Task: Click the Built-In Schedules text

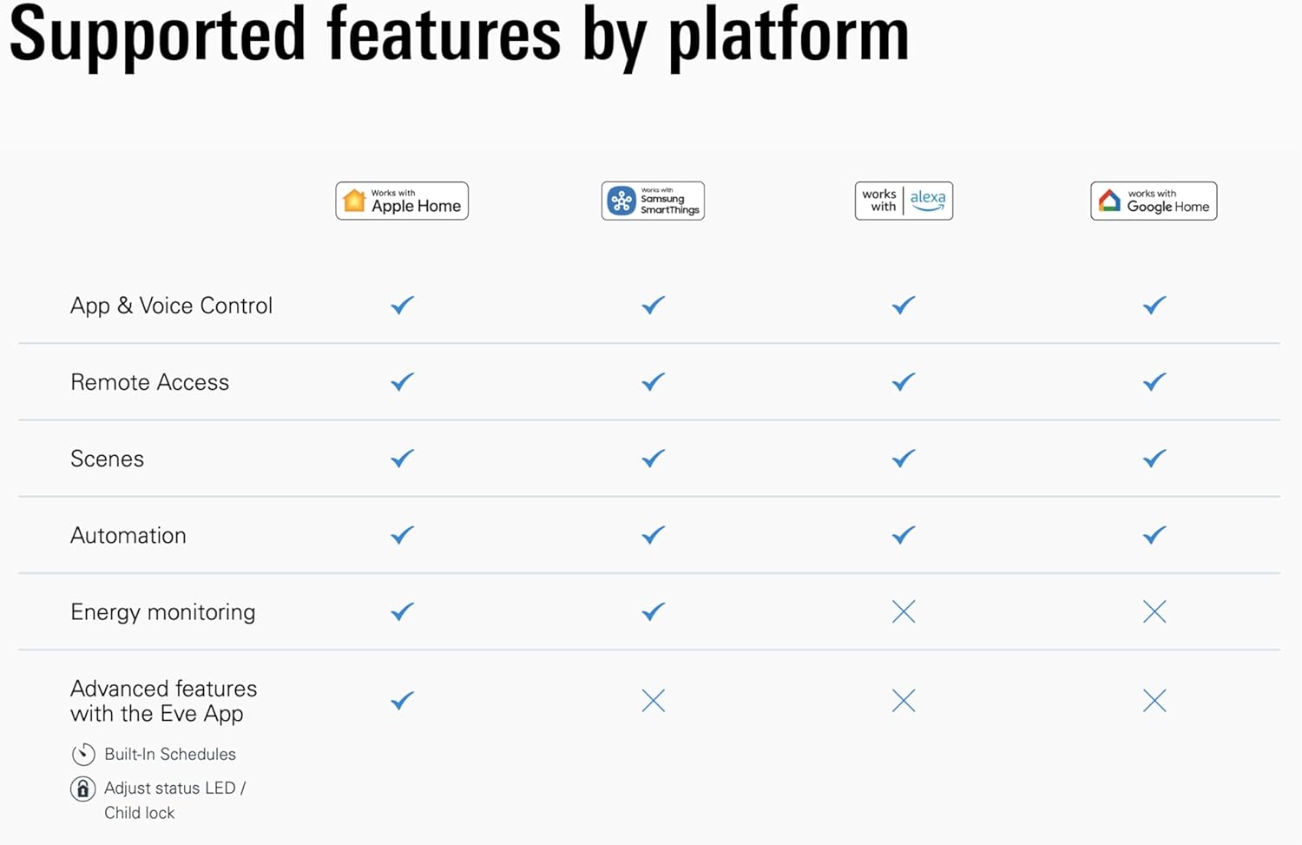Action: point(170,754)
